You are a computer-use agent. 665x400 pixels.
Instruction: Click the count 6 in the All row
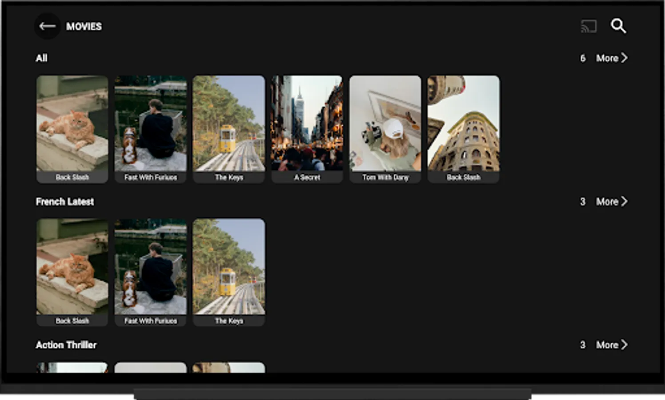click(x=583, y=58)
